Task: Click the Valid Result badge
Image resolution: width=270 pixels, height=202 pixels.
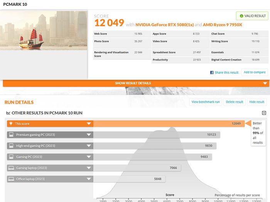Action: click(252, 16)
